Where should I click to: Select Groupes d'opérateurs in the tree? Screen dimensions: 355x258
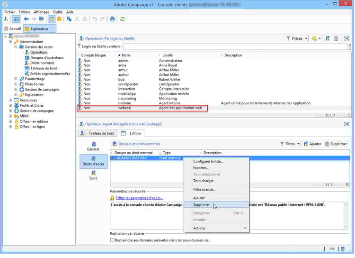point(46,57)
